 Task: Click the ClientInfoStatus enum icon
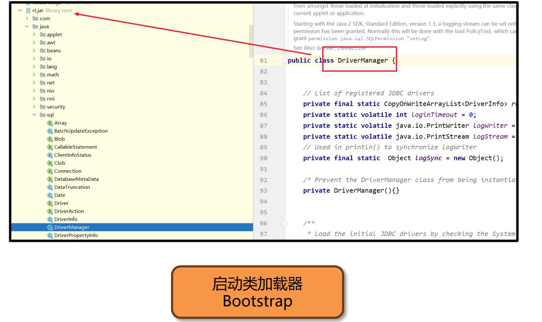(x=50, y=155)
